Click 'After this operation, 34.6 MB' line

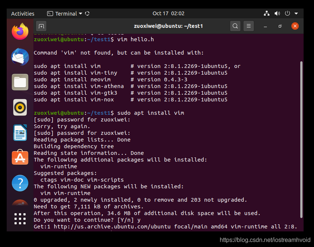point(147,213)
